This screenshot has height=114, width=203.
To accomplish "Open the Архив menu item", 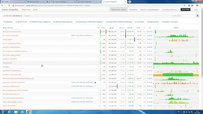I will click(x=35, y=10).
